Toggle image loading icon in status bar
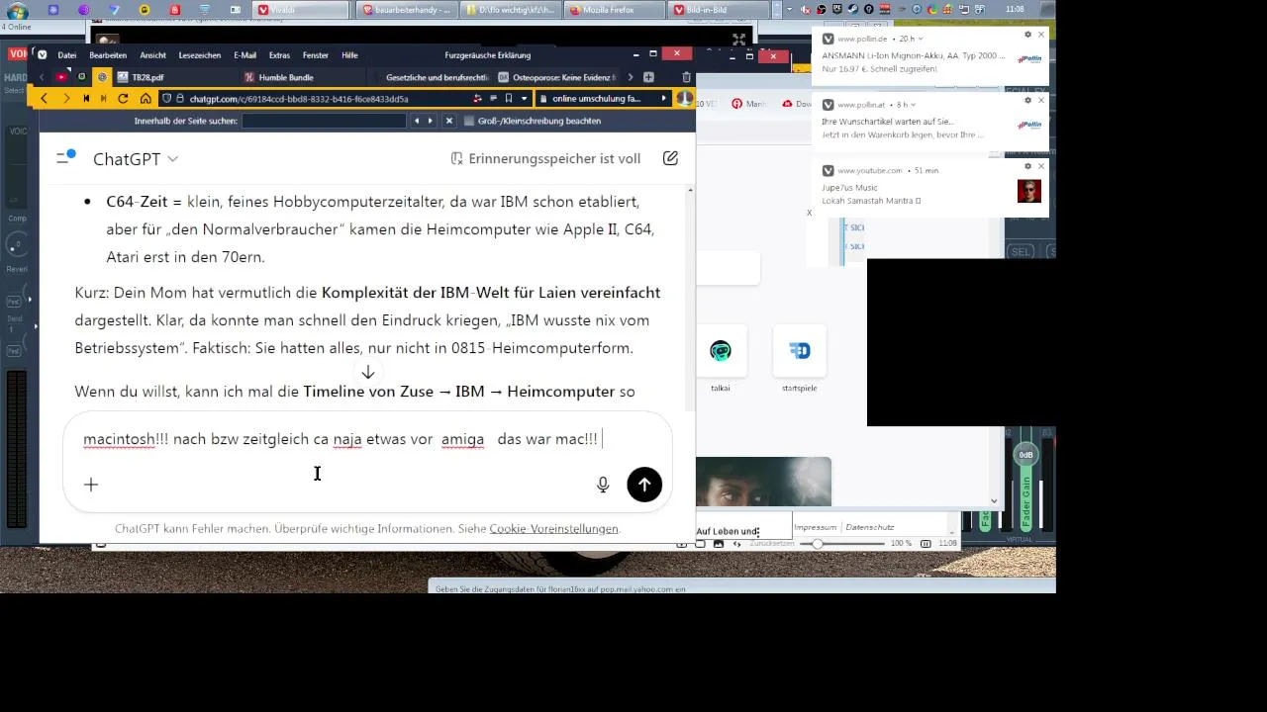Screen dimensions: 1267x712 point(719,544)
